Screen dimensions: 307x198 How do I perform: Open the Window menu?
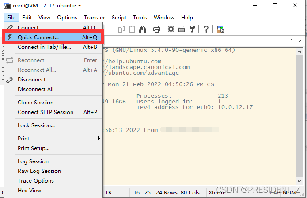pos(164,17)
